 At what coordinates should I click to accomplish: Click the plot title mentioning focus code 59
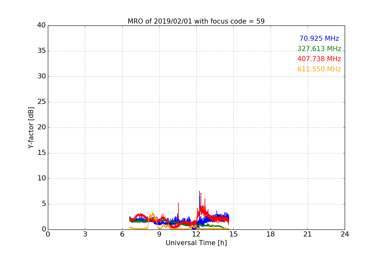(x=196, y=21)
